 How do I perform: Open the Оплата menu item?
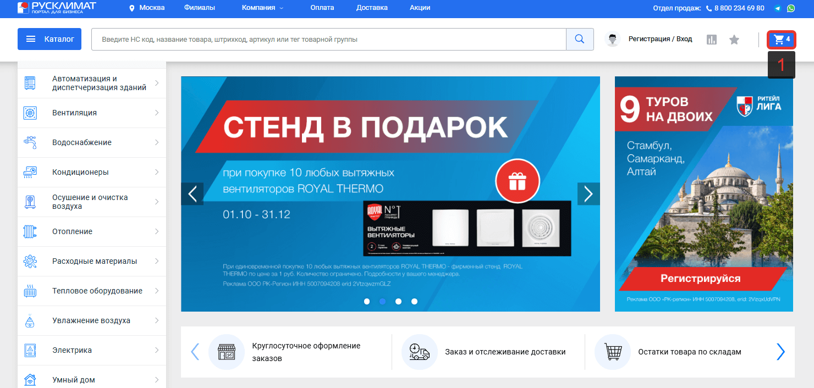pos(322,8)
